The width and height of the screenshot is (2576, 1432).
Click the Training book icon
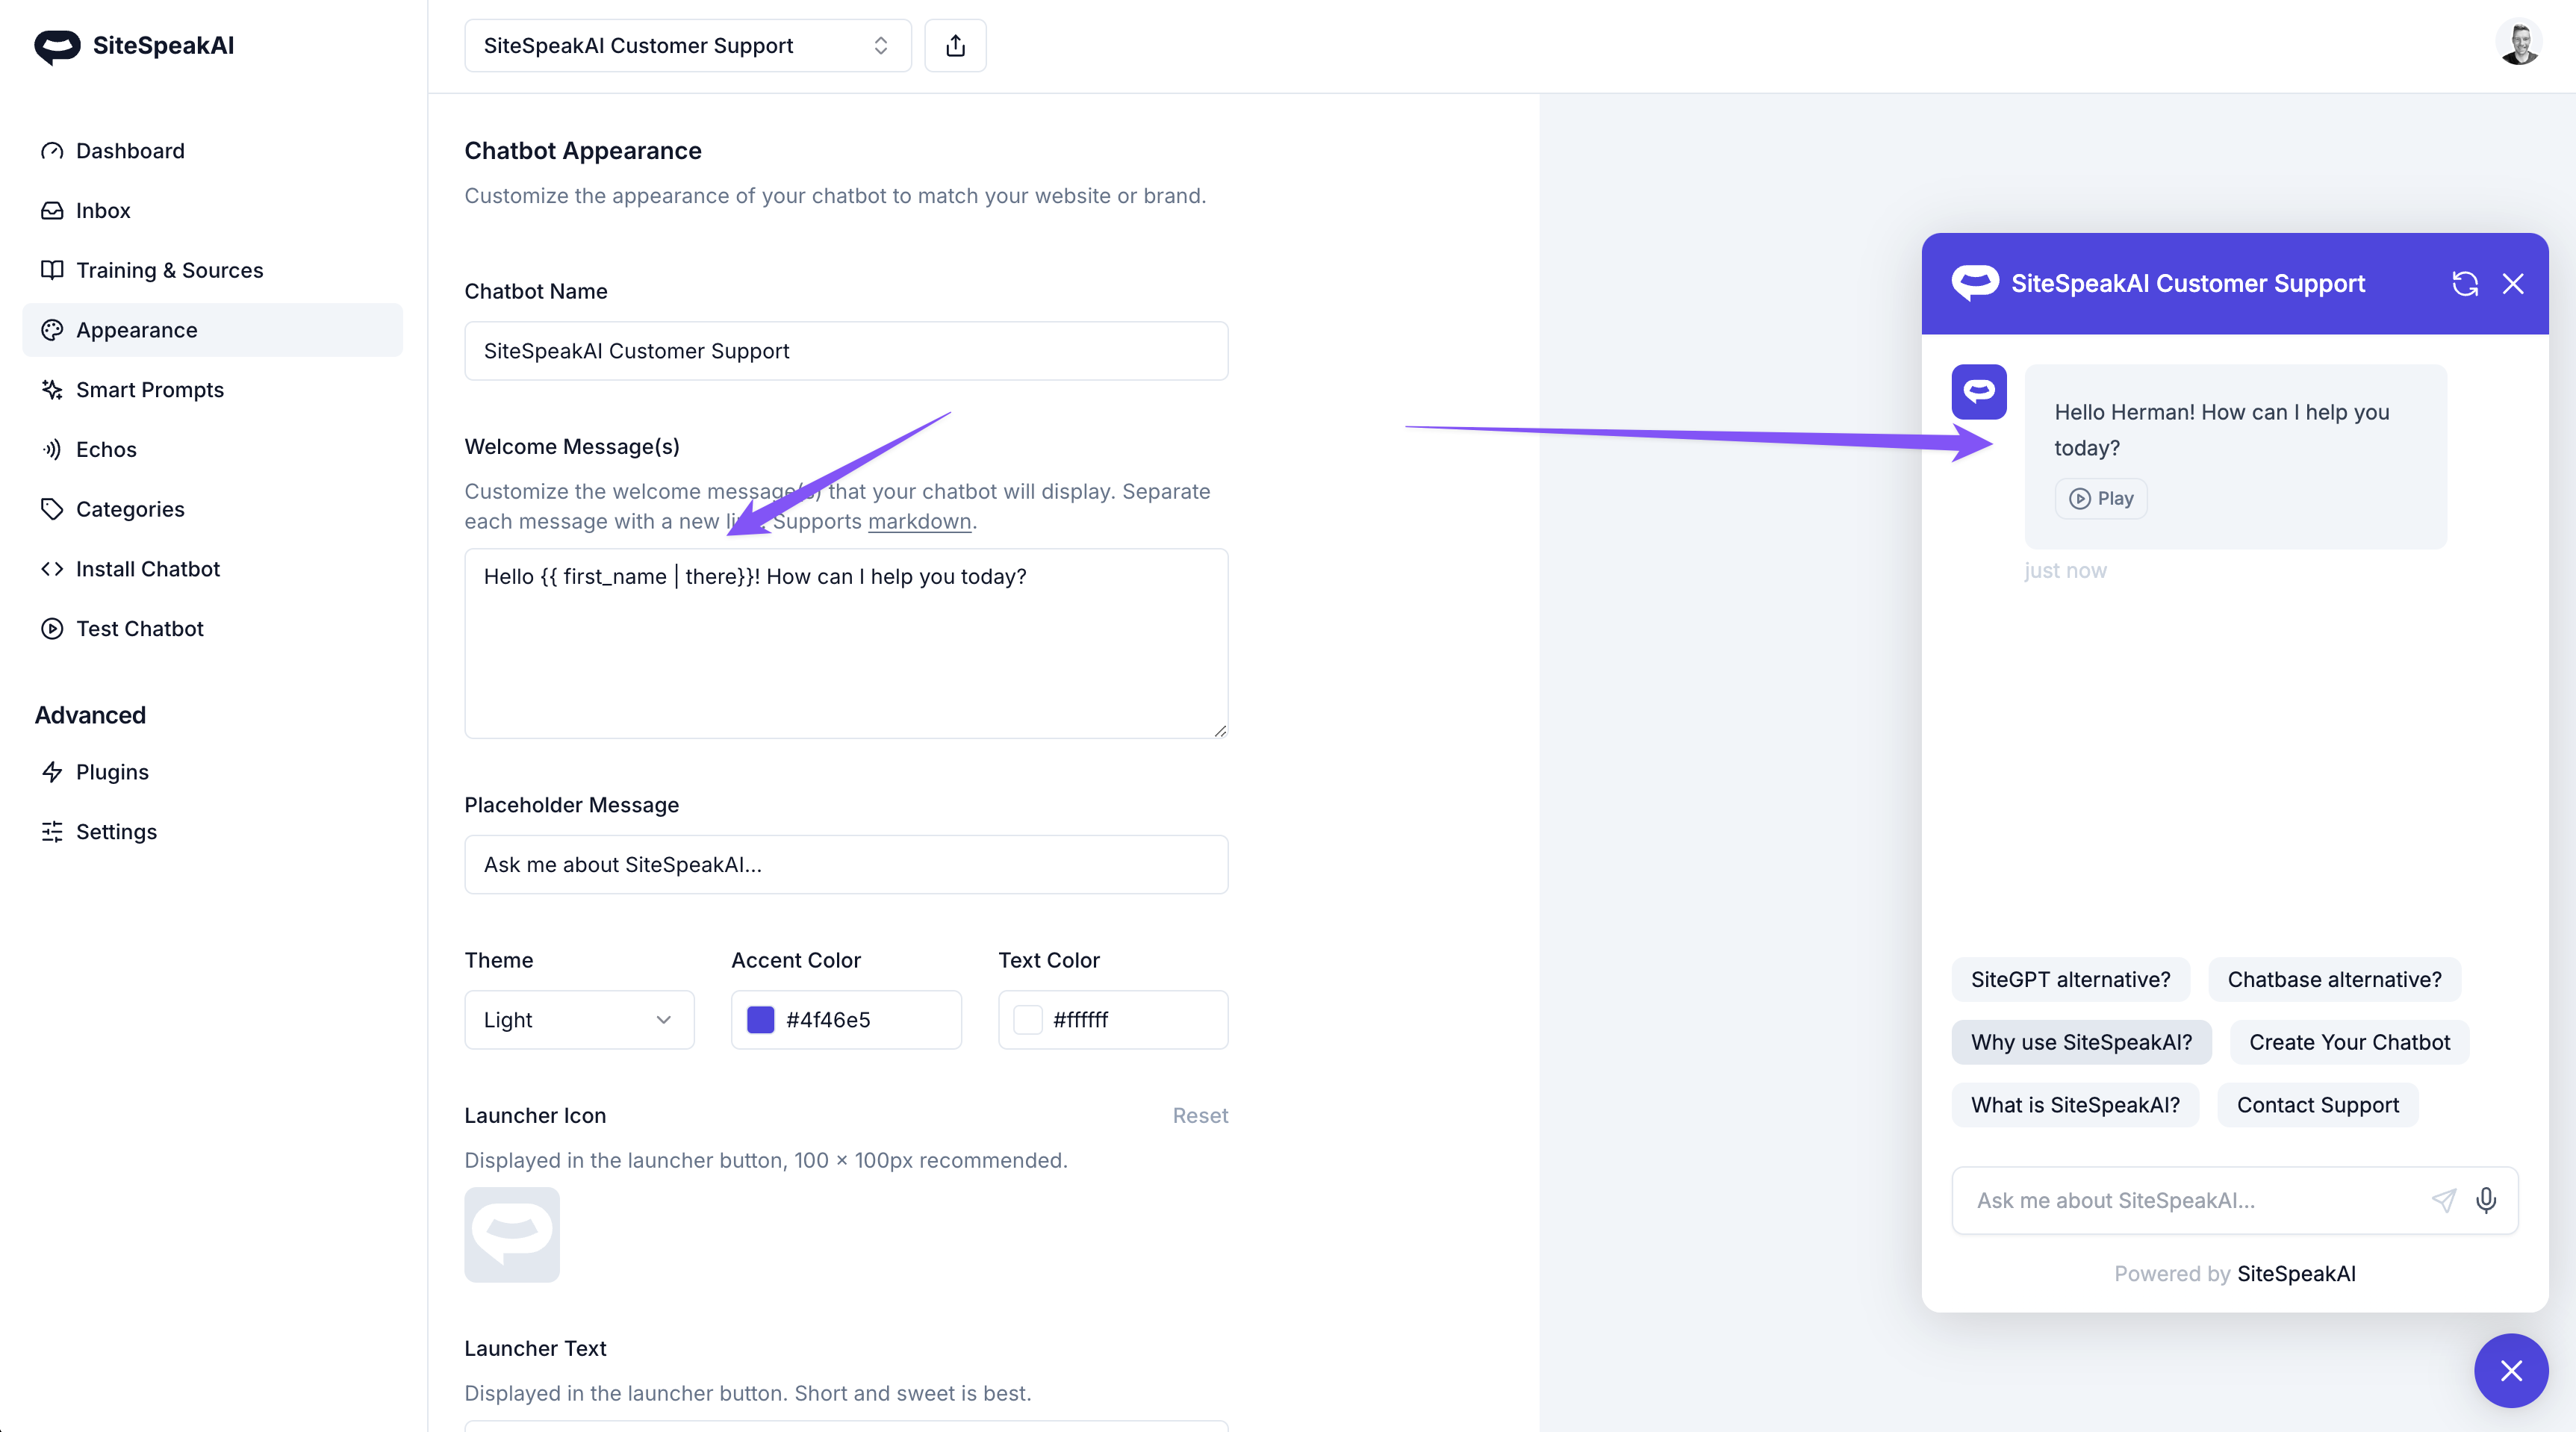click(x=52, y=270)
